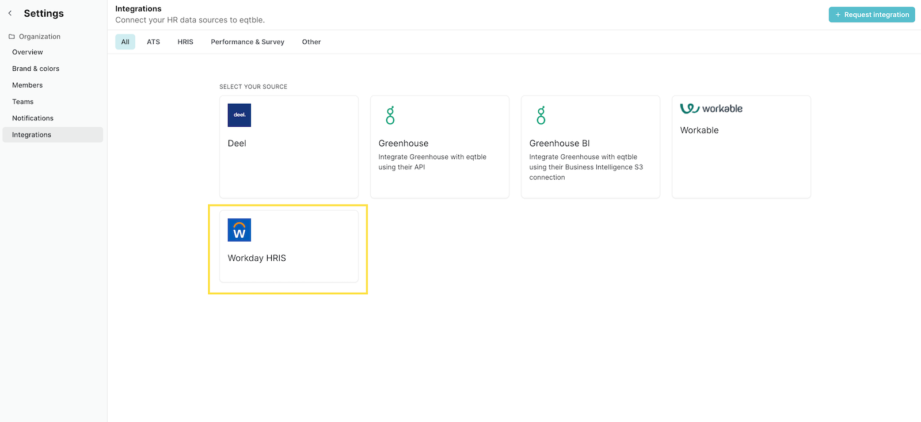Switch to the HRIS tab
This screenshot has height=422, width=921.
point(185,41)
